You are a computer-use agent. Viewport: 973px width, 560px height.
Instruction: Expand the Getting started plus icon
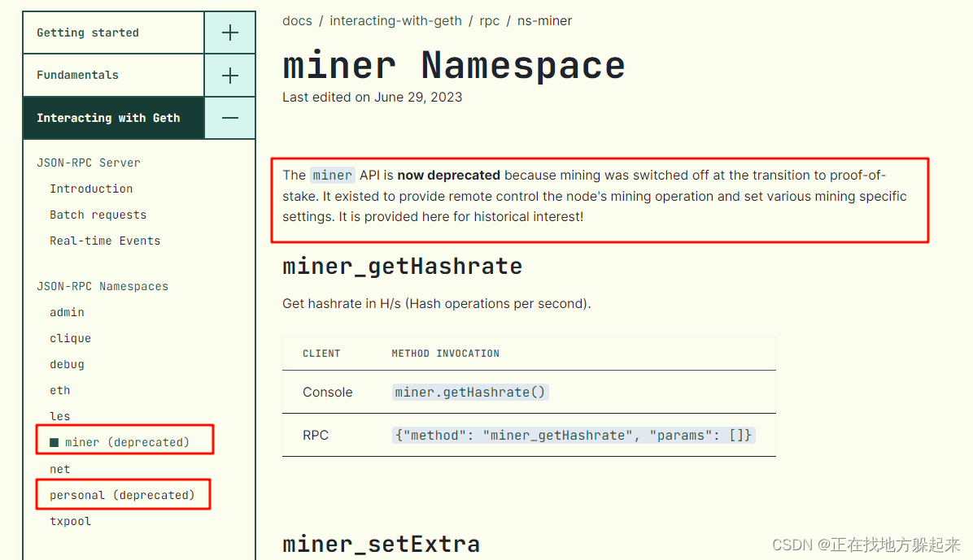click(229, 33)
